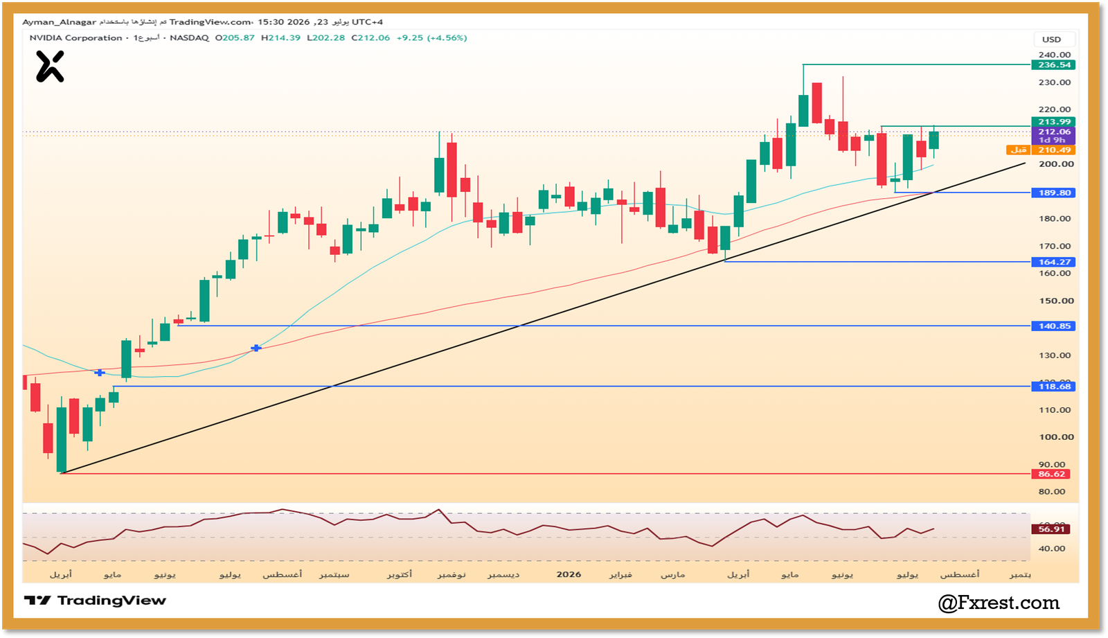The width and height of the screenshot is (1108, 638).
Task: Click the سبتمبر label on the time axis
Action: (x=334, y=575)
